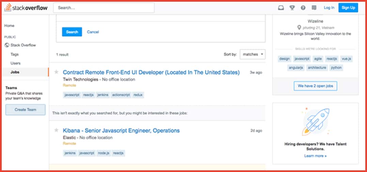Click node.js tag on Elastic job
Screen dimensions: 367x172
[104, 153]
